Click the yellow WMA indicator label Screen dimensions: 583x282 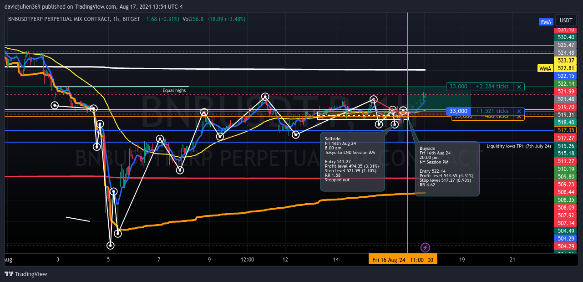click(545, 68)
